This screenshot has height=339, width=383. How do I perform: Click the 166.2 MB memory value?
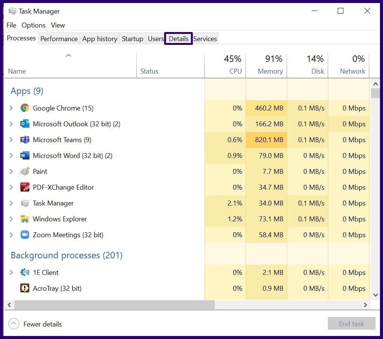[x=269, y=124]
